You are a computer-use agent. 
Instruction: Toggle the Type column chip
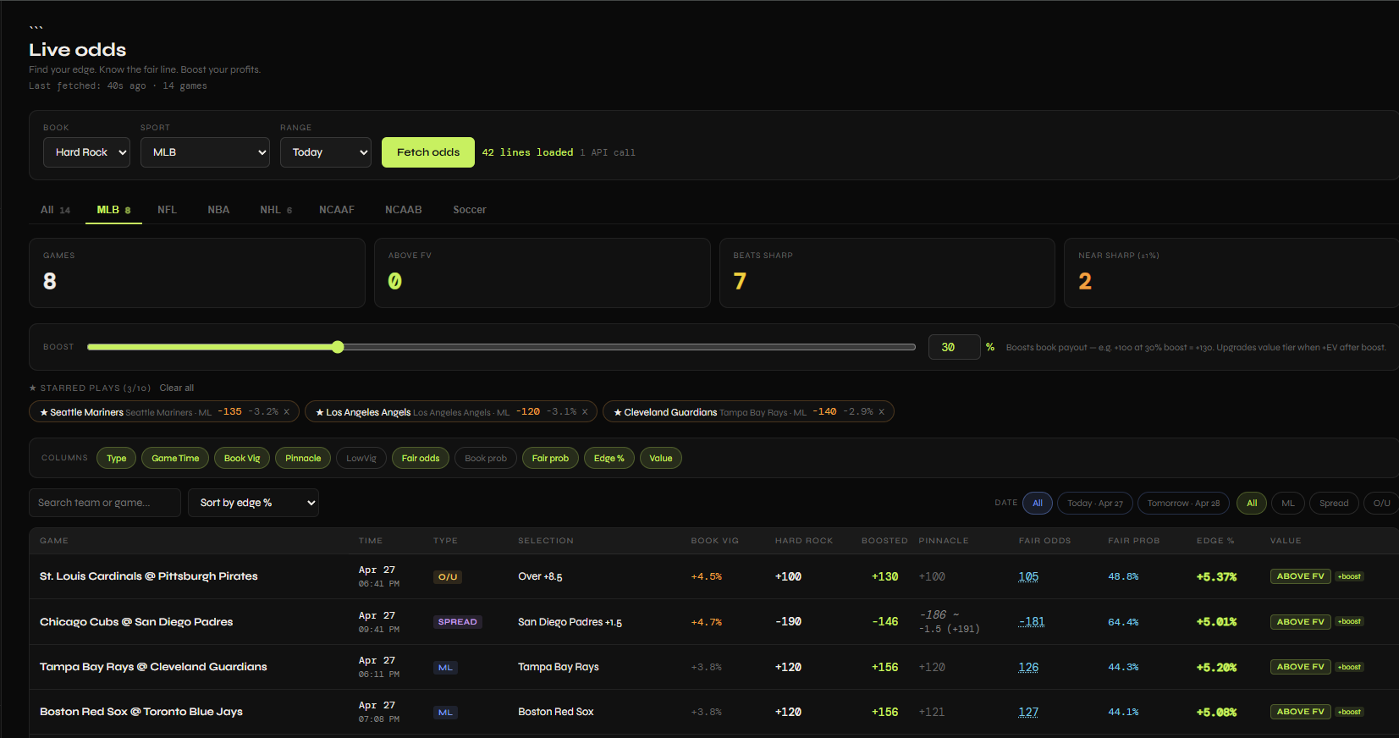point(117,458)
